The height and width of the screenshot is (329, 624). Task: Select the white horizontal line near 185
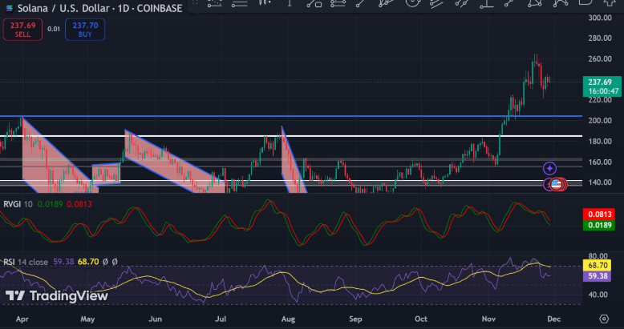pyautogui.click(x=291, y=136)
